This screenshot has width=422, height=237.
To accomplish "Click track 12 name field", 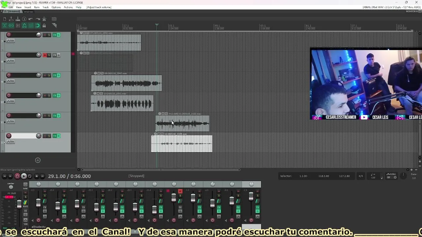I will (24, 136).
